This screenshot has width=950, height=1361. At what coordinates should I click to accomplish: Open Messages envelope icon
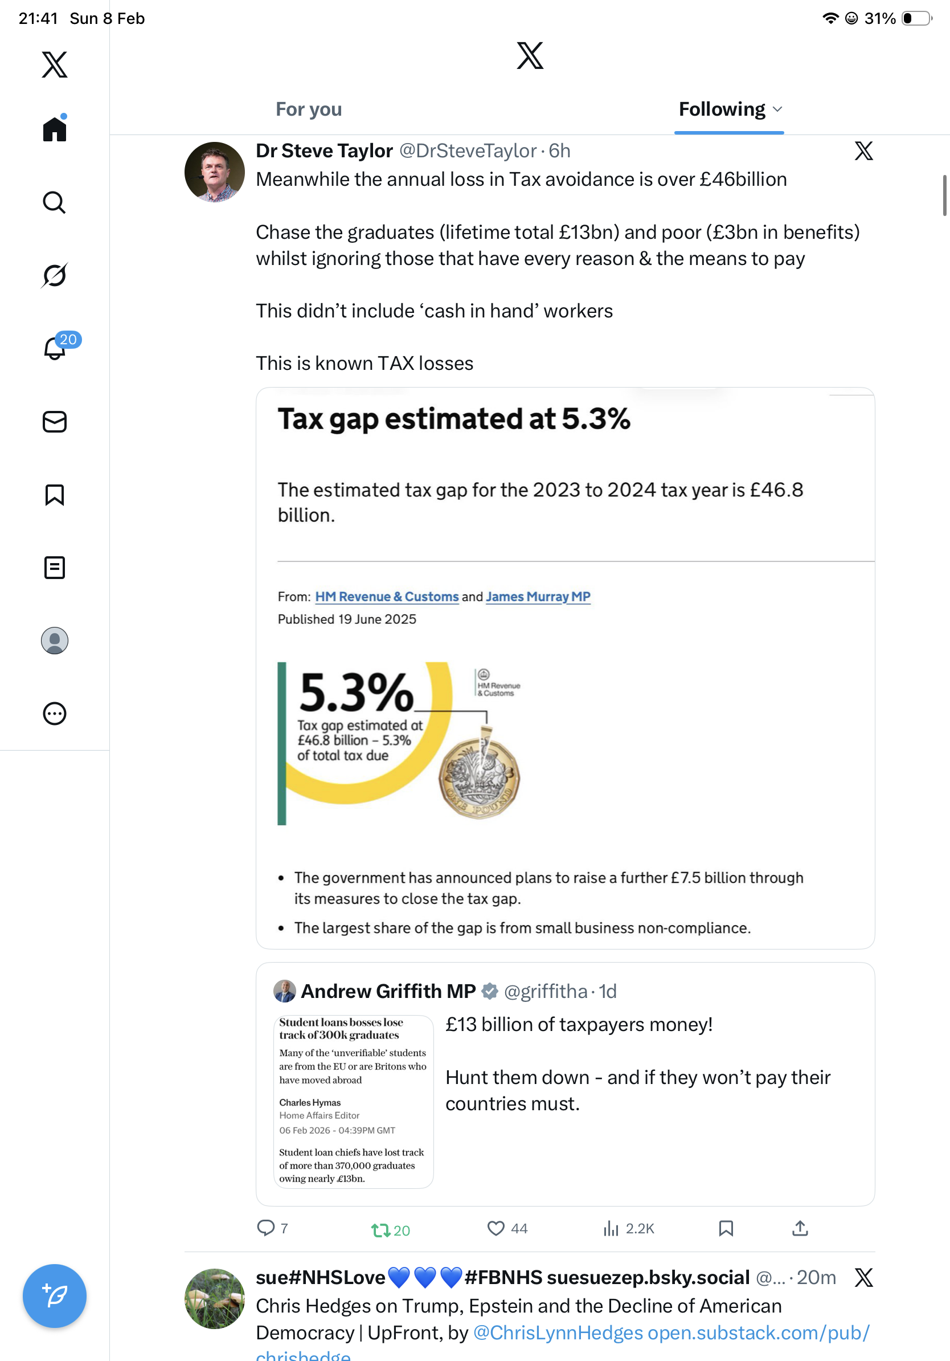click(55, 421)
